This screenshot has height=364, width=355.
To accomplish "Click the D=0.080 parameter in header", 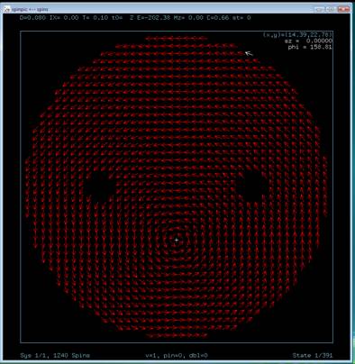I will click(x=32, y=18).
